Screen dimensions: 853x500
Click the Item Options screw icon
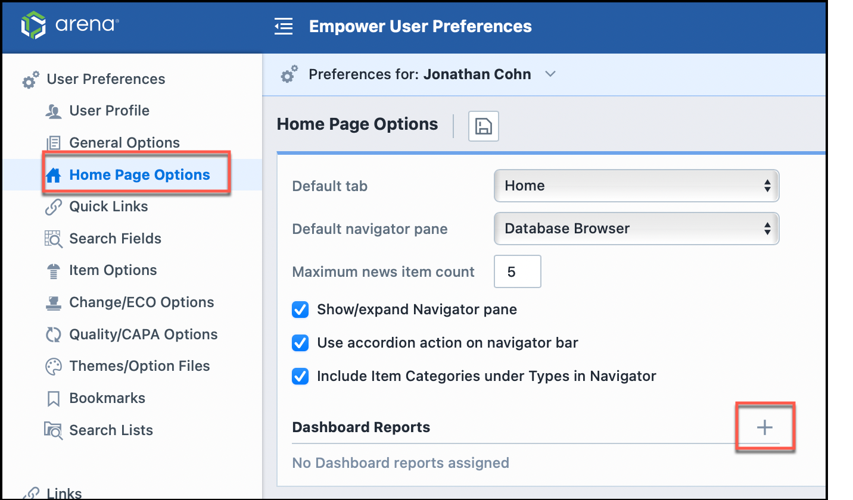point(54,271)
